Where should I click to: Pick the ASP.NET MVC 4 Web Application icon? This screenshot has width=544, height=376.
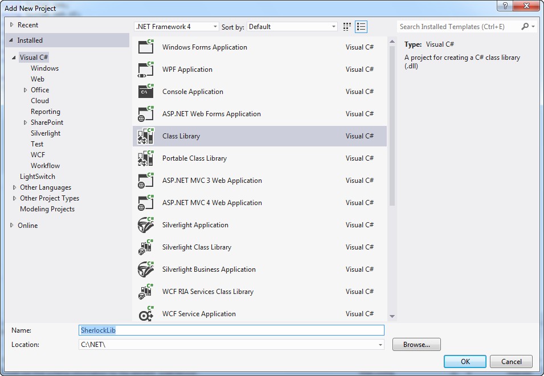tap(146, 202)
